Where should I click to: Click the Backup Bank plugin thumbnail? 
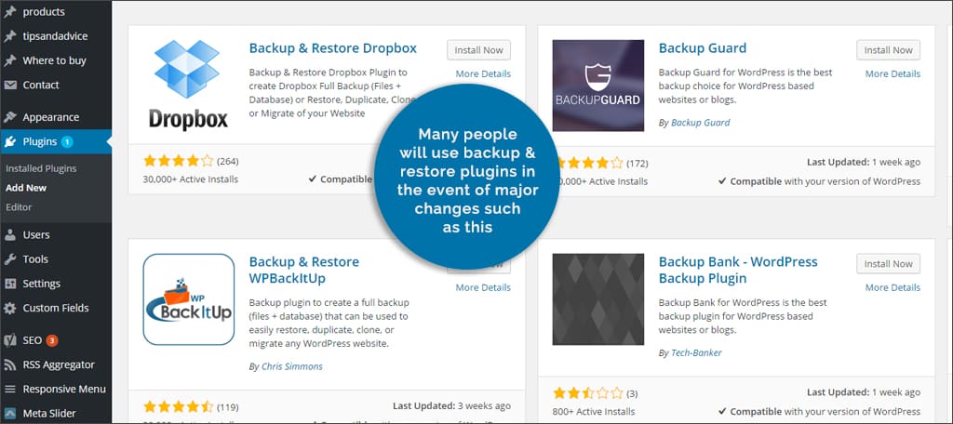(x=598, y=299)
